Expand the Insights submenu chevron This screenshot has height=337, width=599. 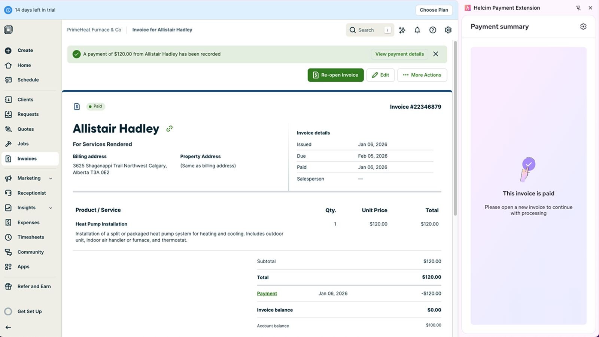click(51, 208)
